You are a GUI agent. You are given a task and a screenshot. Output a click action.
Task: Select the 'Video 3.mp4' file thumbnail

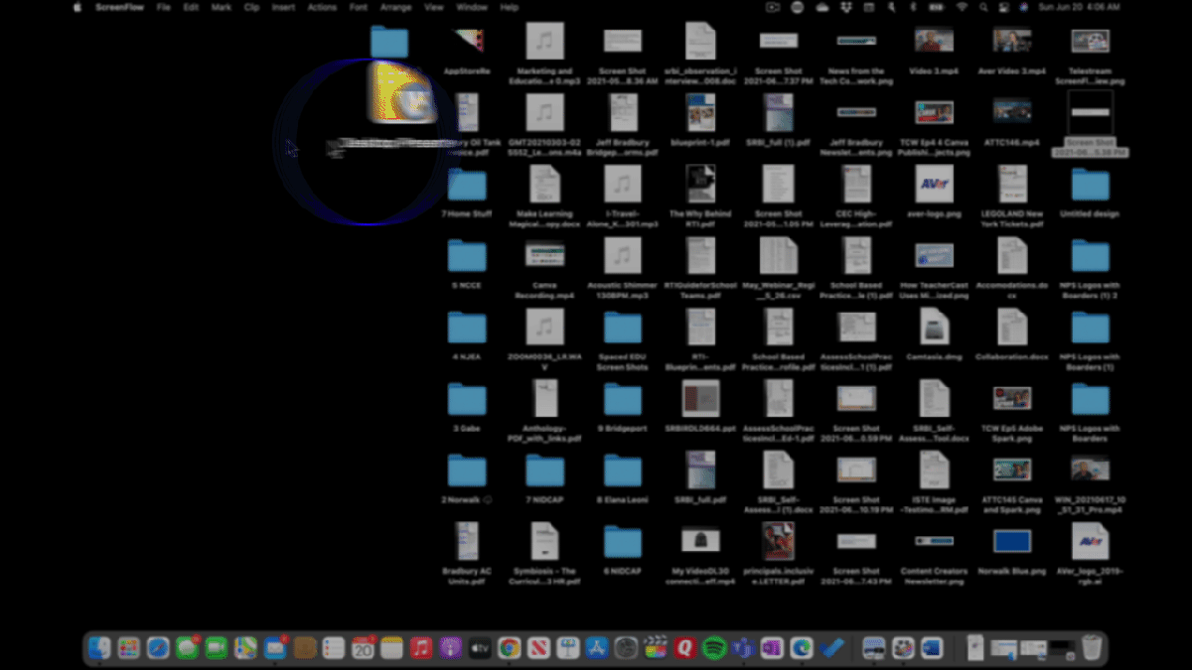click(934, 41)
